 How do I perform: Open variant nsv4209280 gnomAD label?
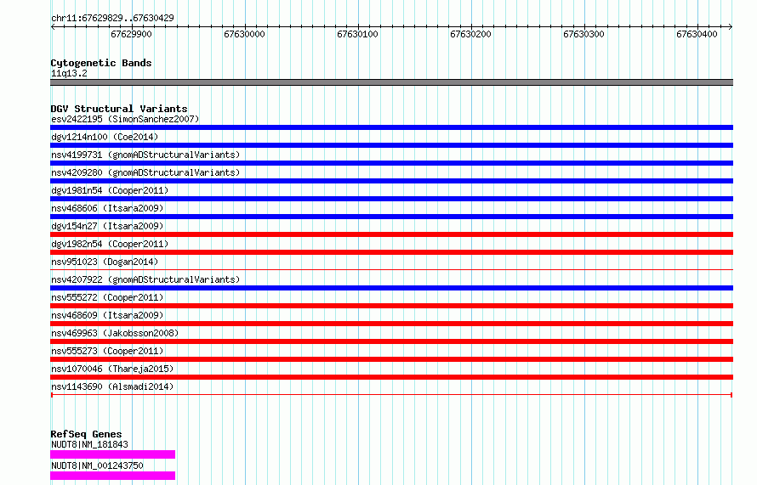tap(145, 172)
